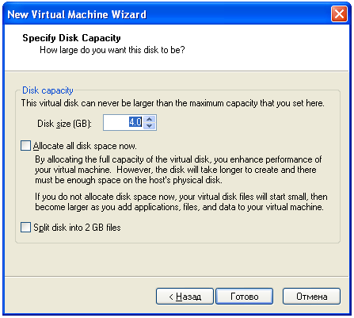Click the 'Disk size (GB):' label
Image resolution: width=354 pixels, height=318 pixels.
click(64, 124)
